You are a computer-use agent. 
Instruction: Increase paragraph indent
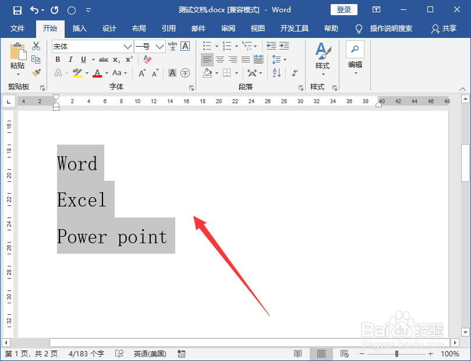(284, 46)
